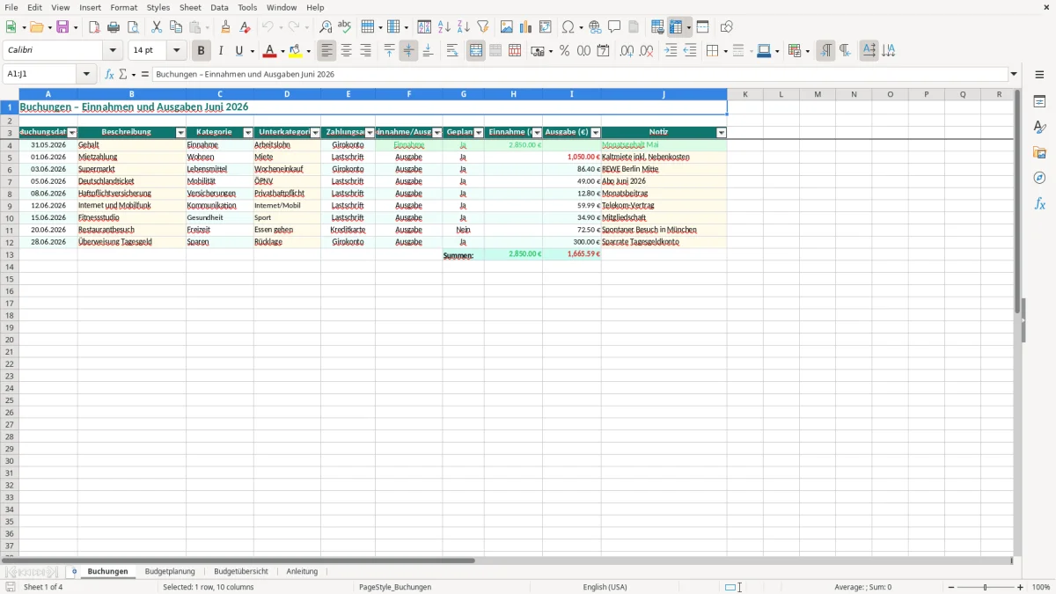Open the font color dropdown arrow
1056x594 pixels.
tap(282, 51)
